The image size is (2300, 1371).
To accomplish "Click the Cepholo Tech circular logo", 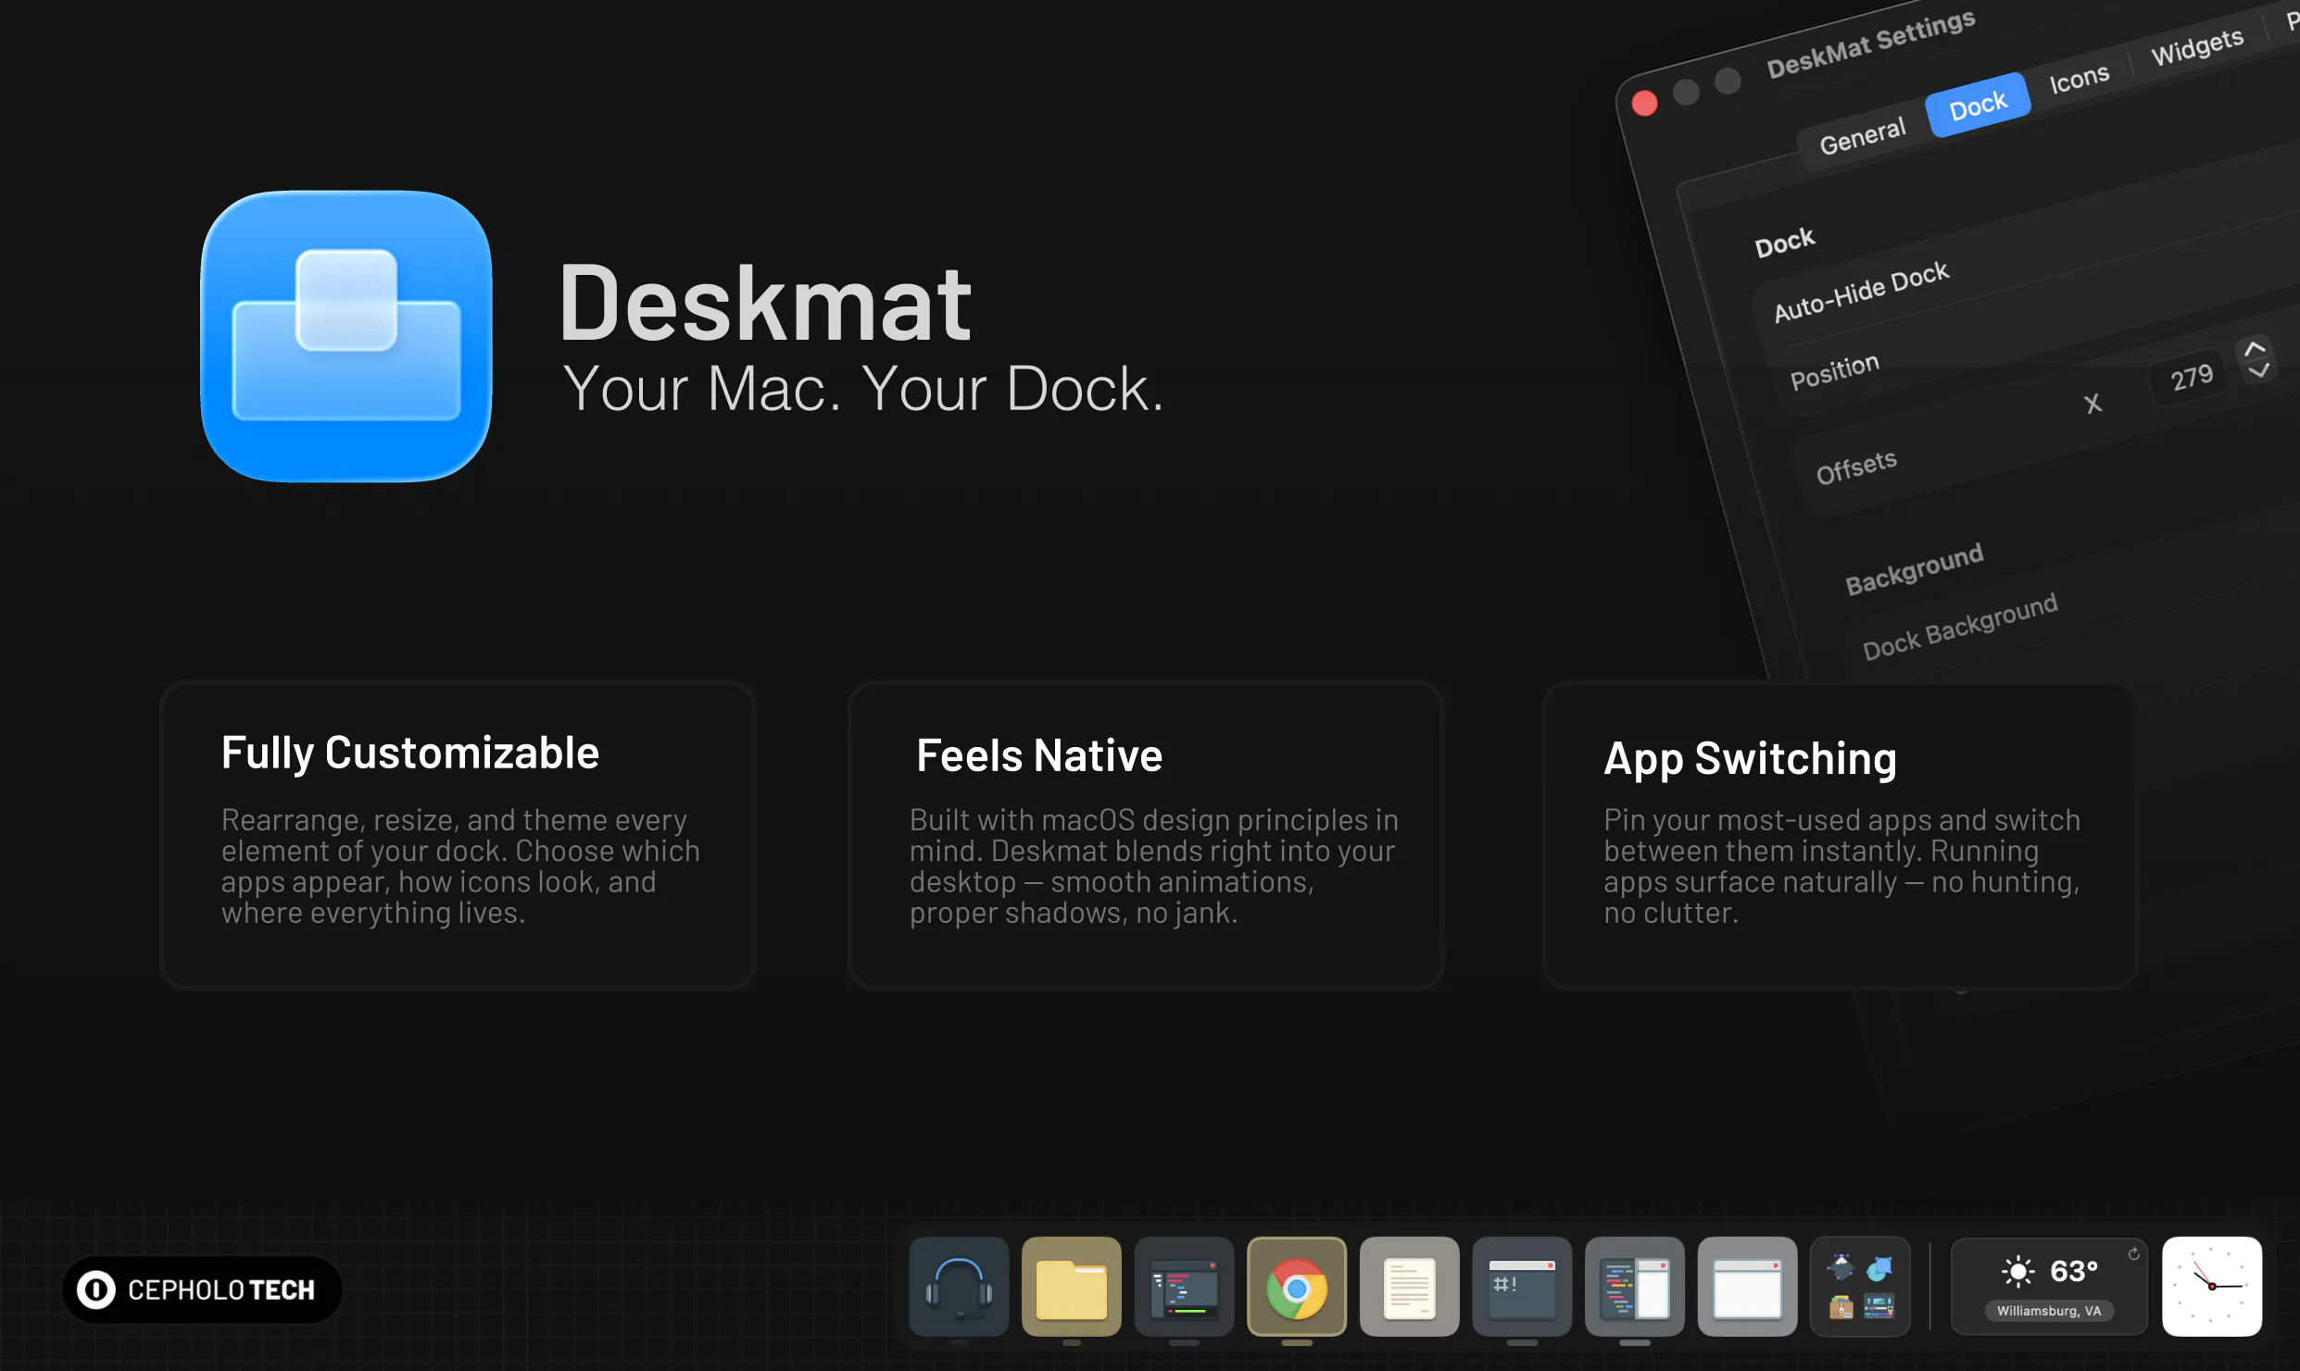I will [96, 1290].
